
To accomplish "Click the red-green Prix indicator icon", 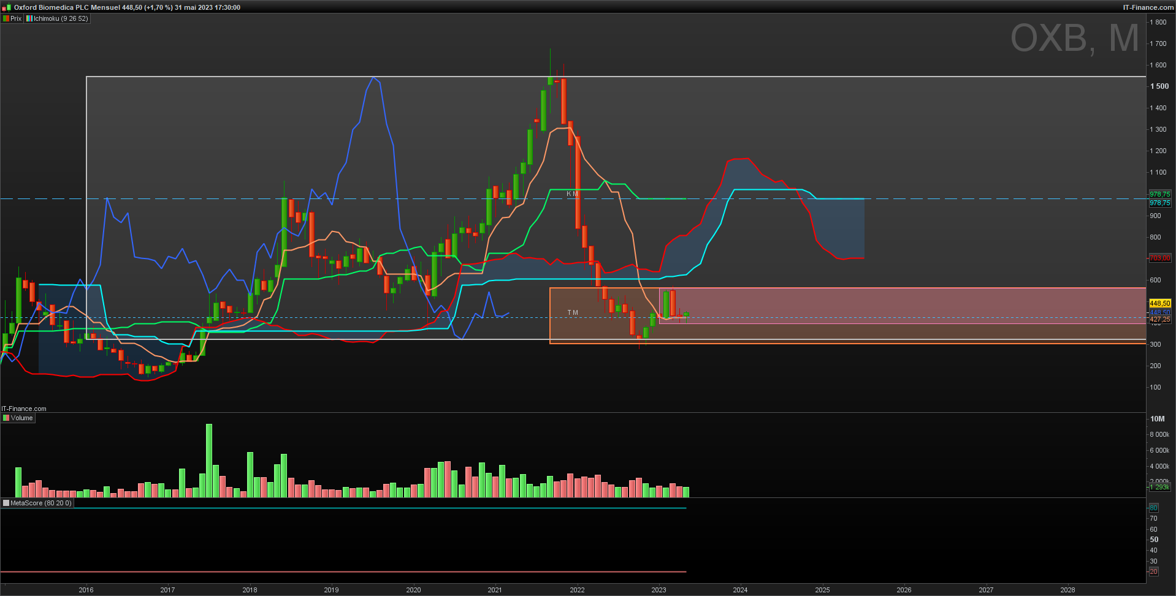I will click(x=6, y=18).
